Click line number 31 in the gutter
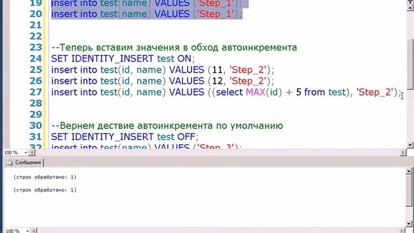 click(36, 137)
